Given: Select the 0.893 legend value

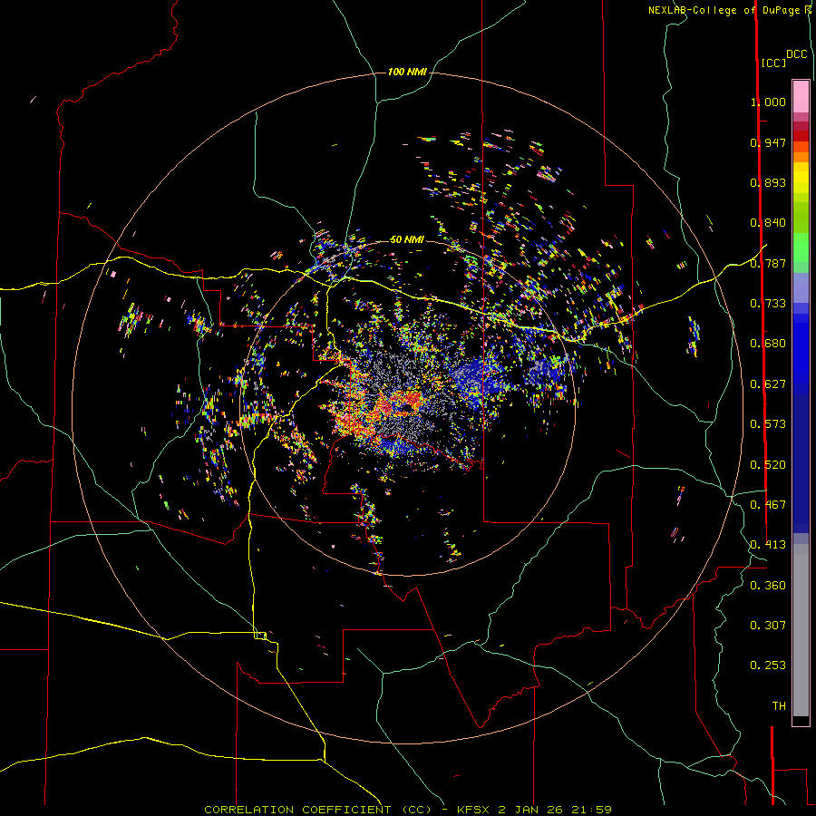Looking at the screenshot, I should [768, 182].
